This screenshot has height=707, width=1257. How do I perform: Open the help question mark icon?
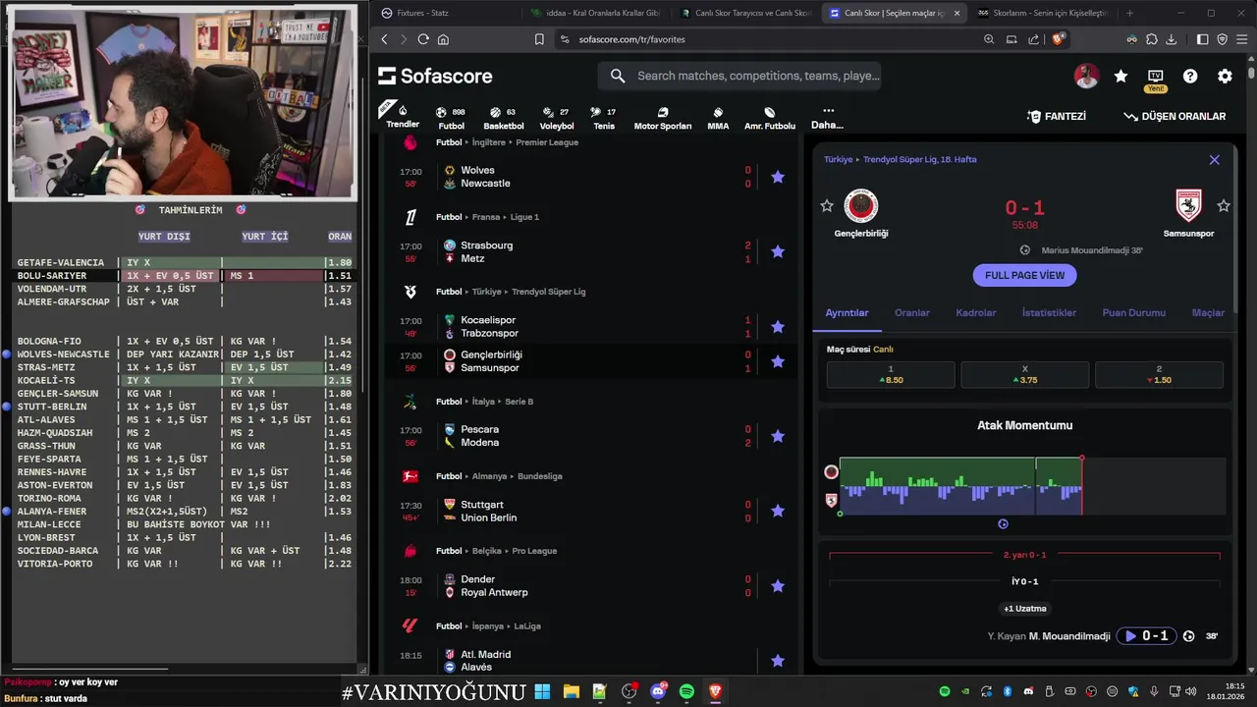pyautogui.click(x=1190, y=76)
